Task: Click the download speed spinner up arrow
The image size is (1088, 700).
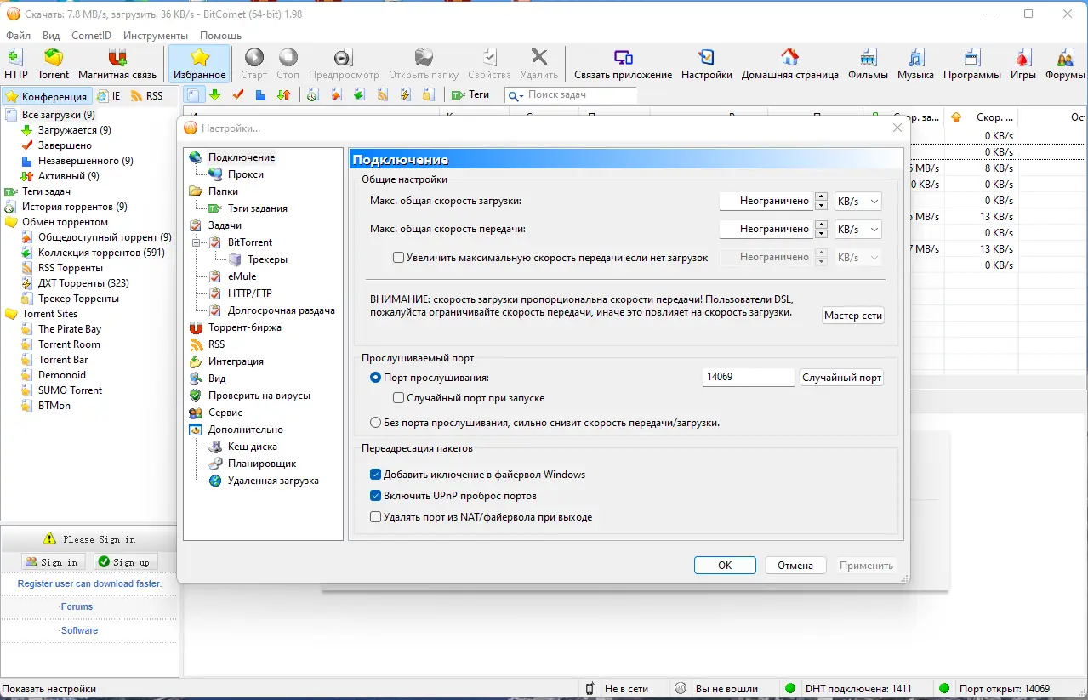Action: [x=821, y=196]
